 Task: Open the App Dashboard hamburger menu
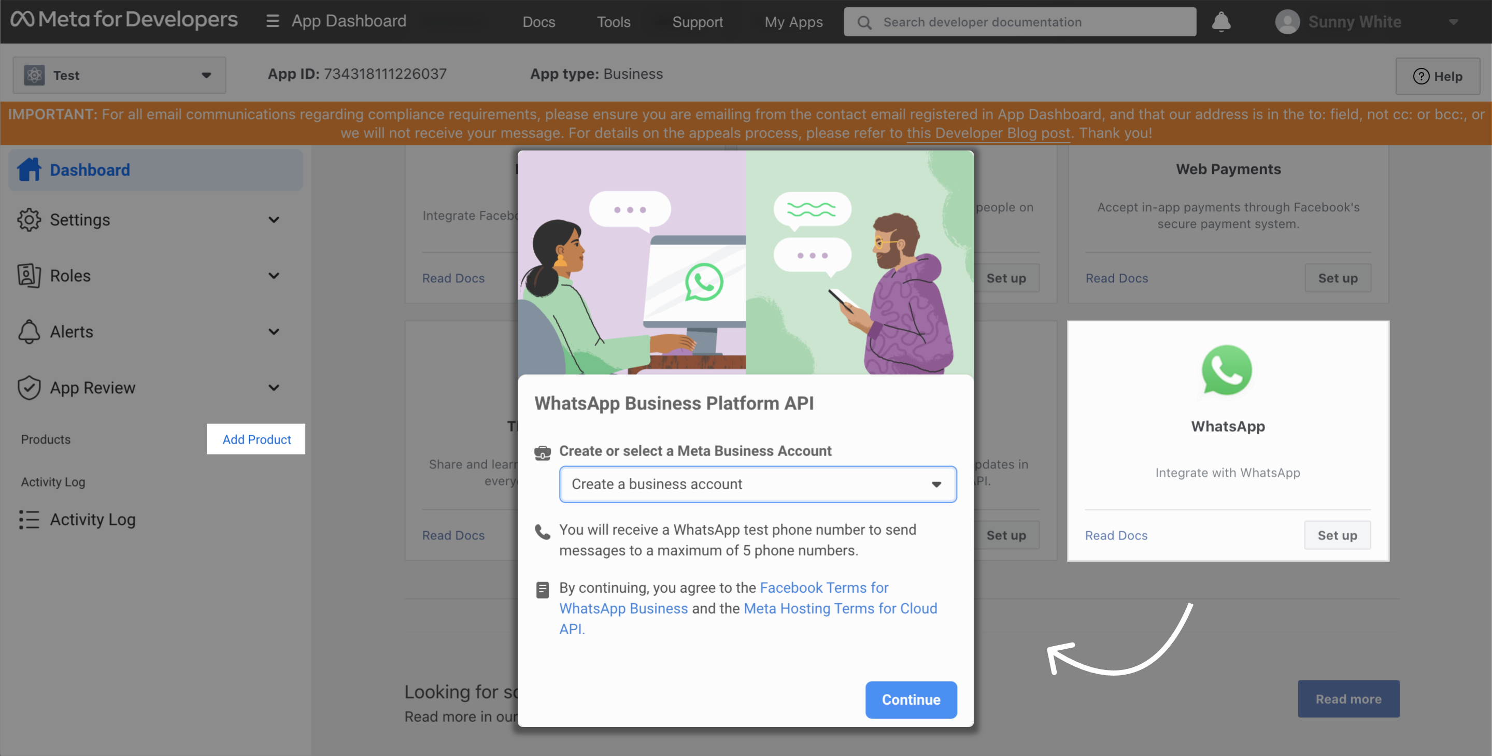(x=272, y=21)
